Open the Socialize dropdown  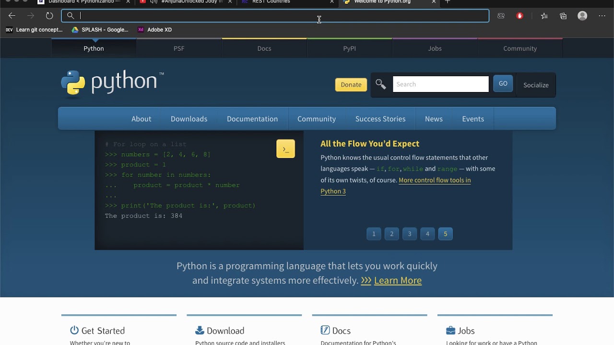point(536,85)
